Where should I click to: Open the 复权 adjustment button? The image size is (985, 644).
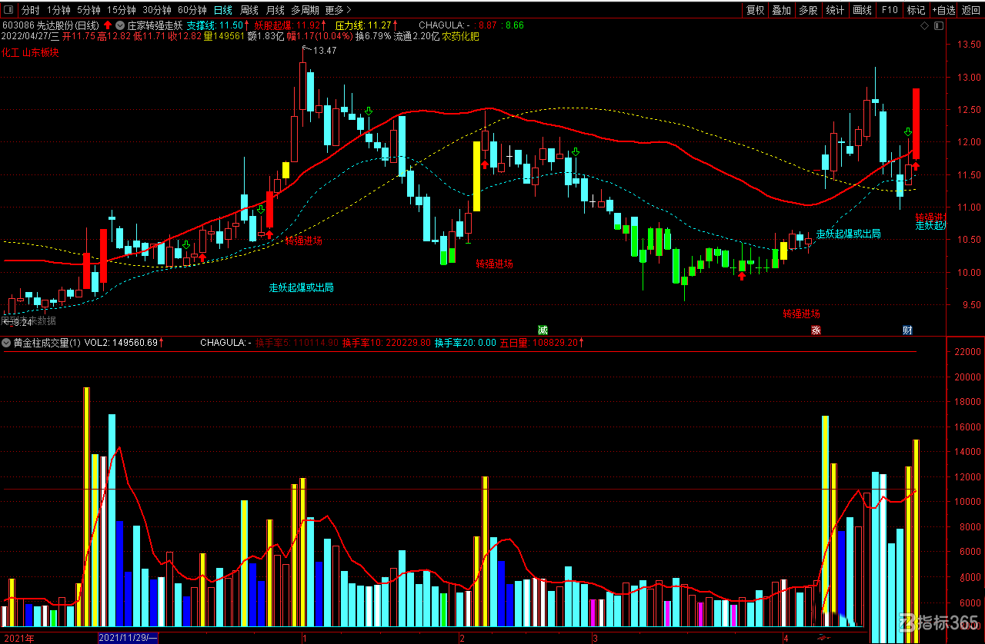[x=755, y=10]
